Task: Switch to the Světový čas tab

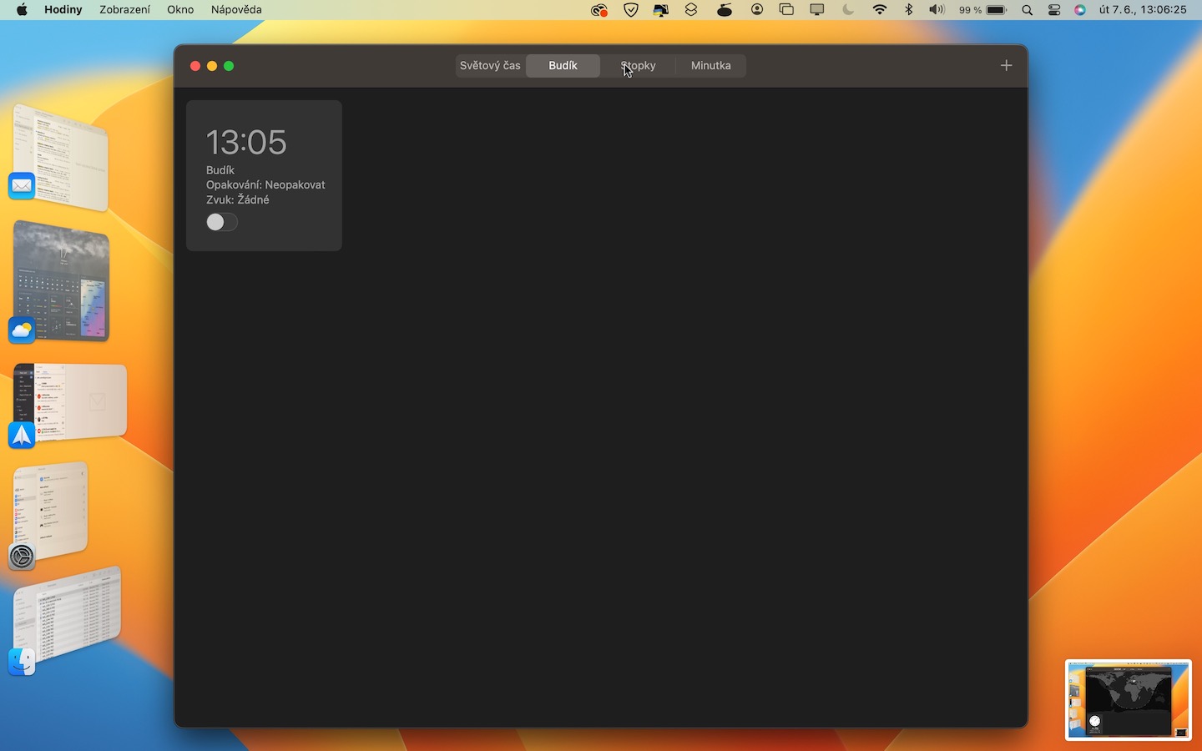Action: point(490,65)
